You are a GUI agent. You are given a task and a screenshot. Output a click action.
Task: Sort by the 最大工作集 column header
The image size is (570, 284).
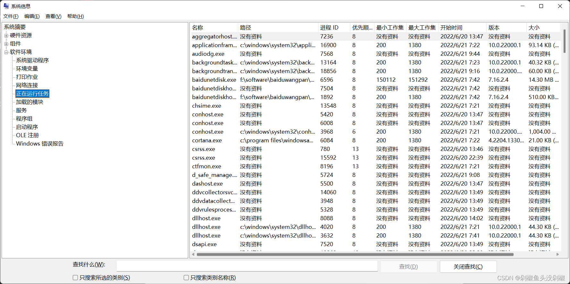click(423, 28)
